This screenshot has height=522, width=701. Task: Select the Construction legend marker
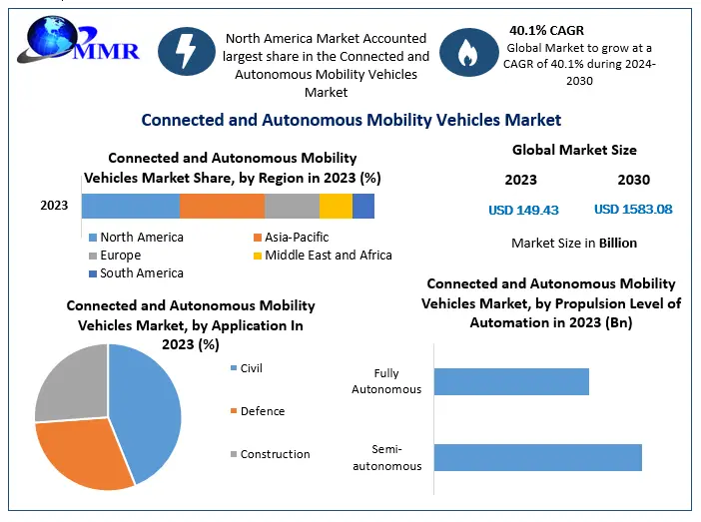(234, 454)
